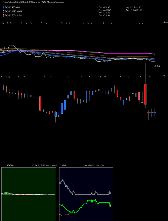Click the '<-Lows' marker label
The image size is (168, 221).
click(165, 76)
